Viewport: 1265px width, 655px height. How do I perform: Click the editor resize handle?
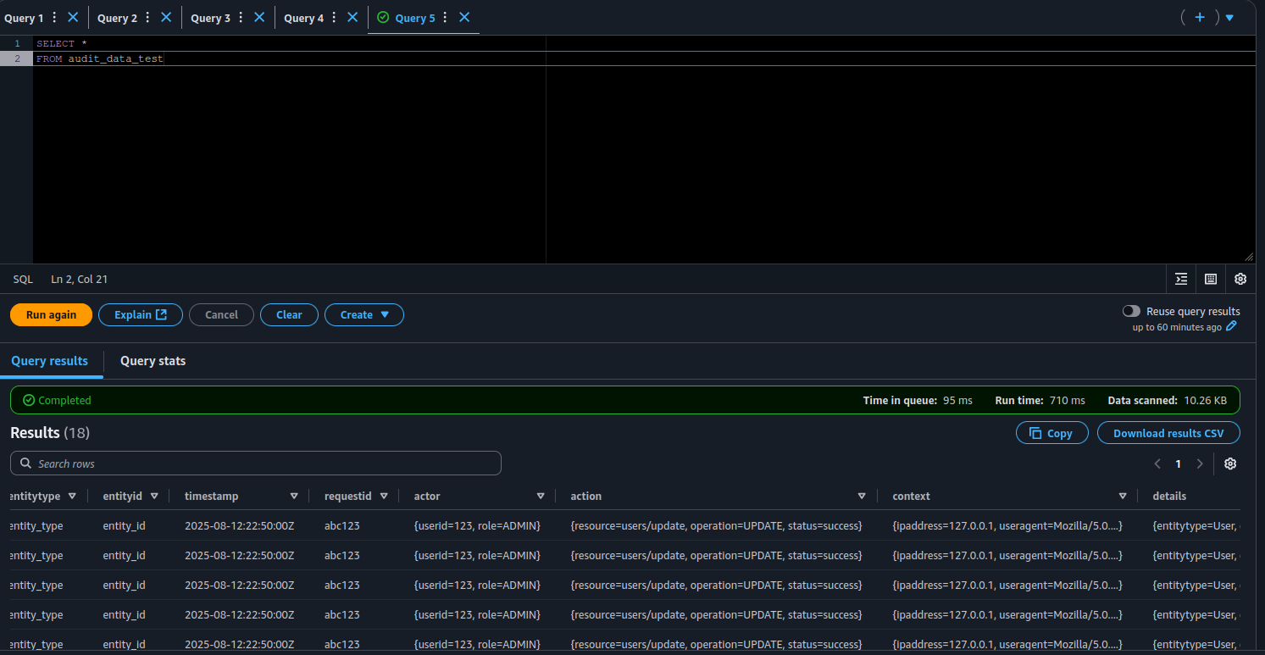coord(1248,257)
